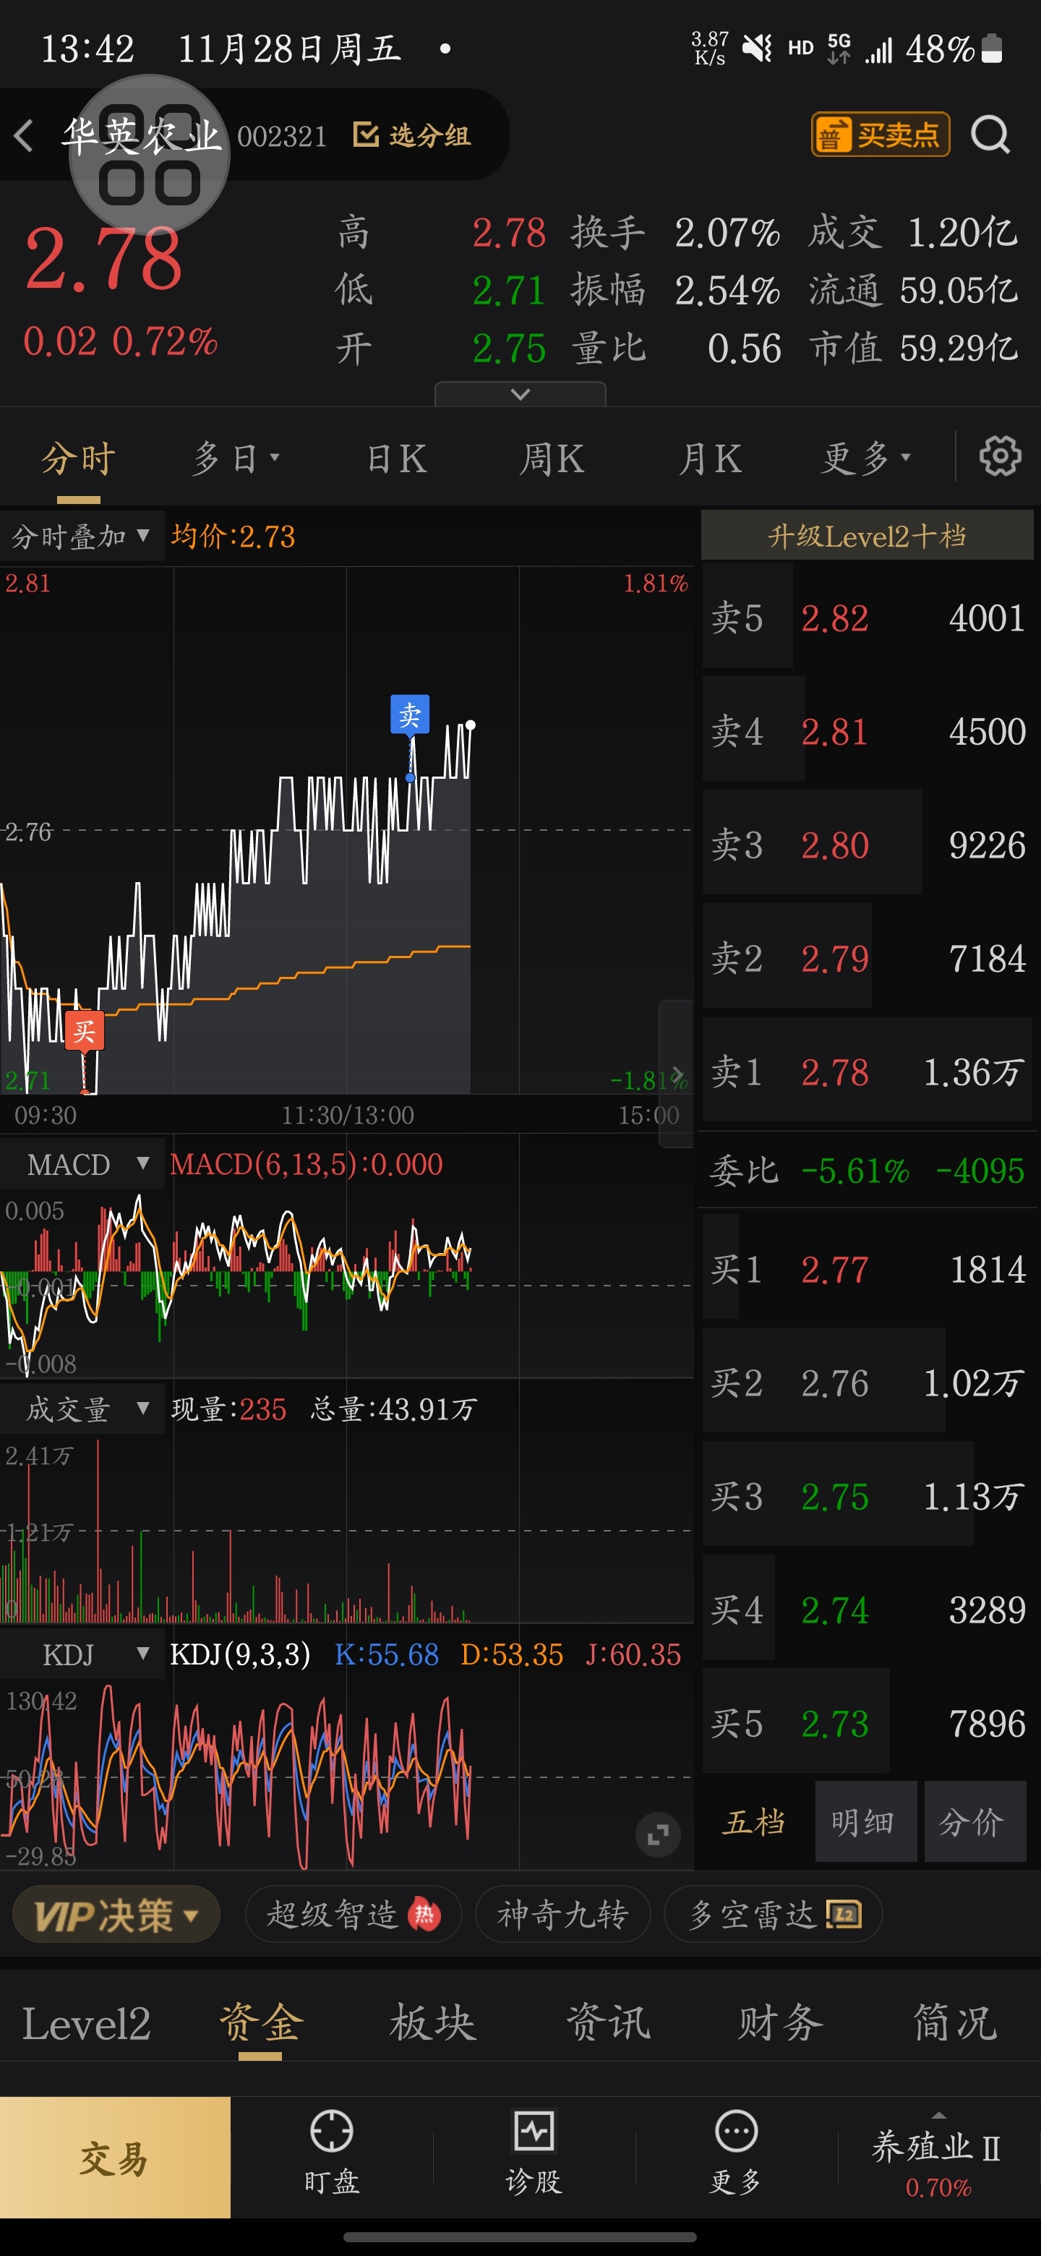Select 卖3 row at 2.80

pos(867,845)
